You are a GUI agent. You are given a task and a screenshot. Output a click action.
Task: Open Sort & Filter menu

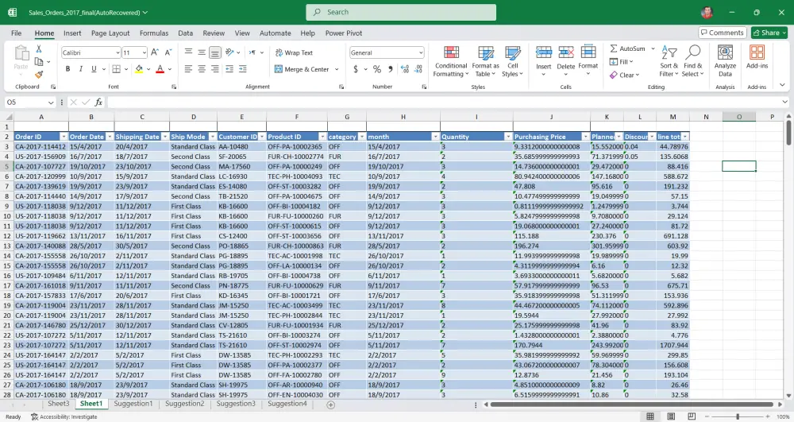(x=669, y=61)
